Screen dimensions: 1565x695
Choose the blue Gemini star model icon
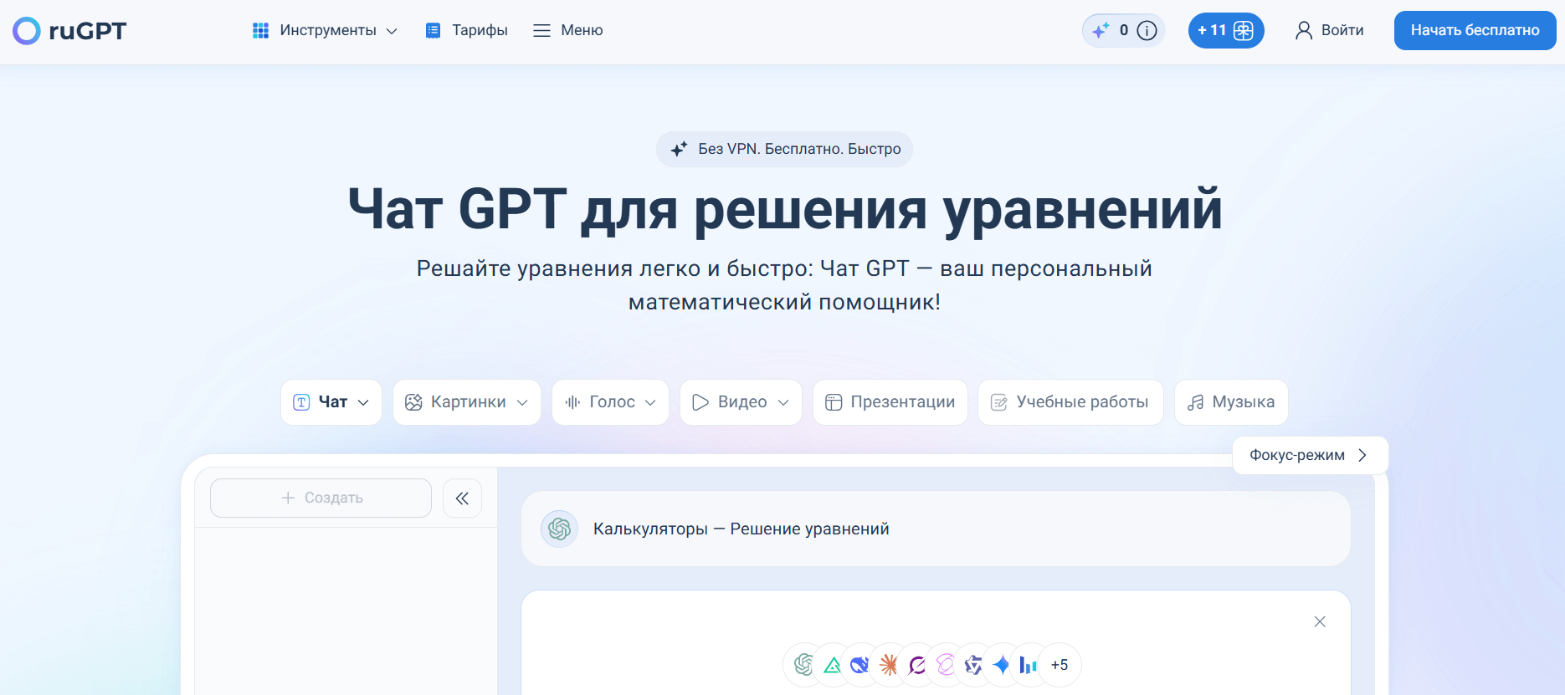click(x=1001, y=665)
